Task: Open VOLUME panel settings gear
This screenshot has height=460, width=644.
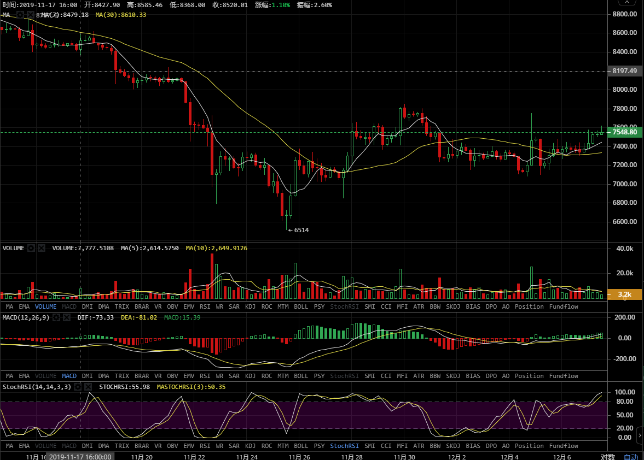Action: (32, 248)
